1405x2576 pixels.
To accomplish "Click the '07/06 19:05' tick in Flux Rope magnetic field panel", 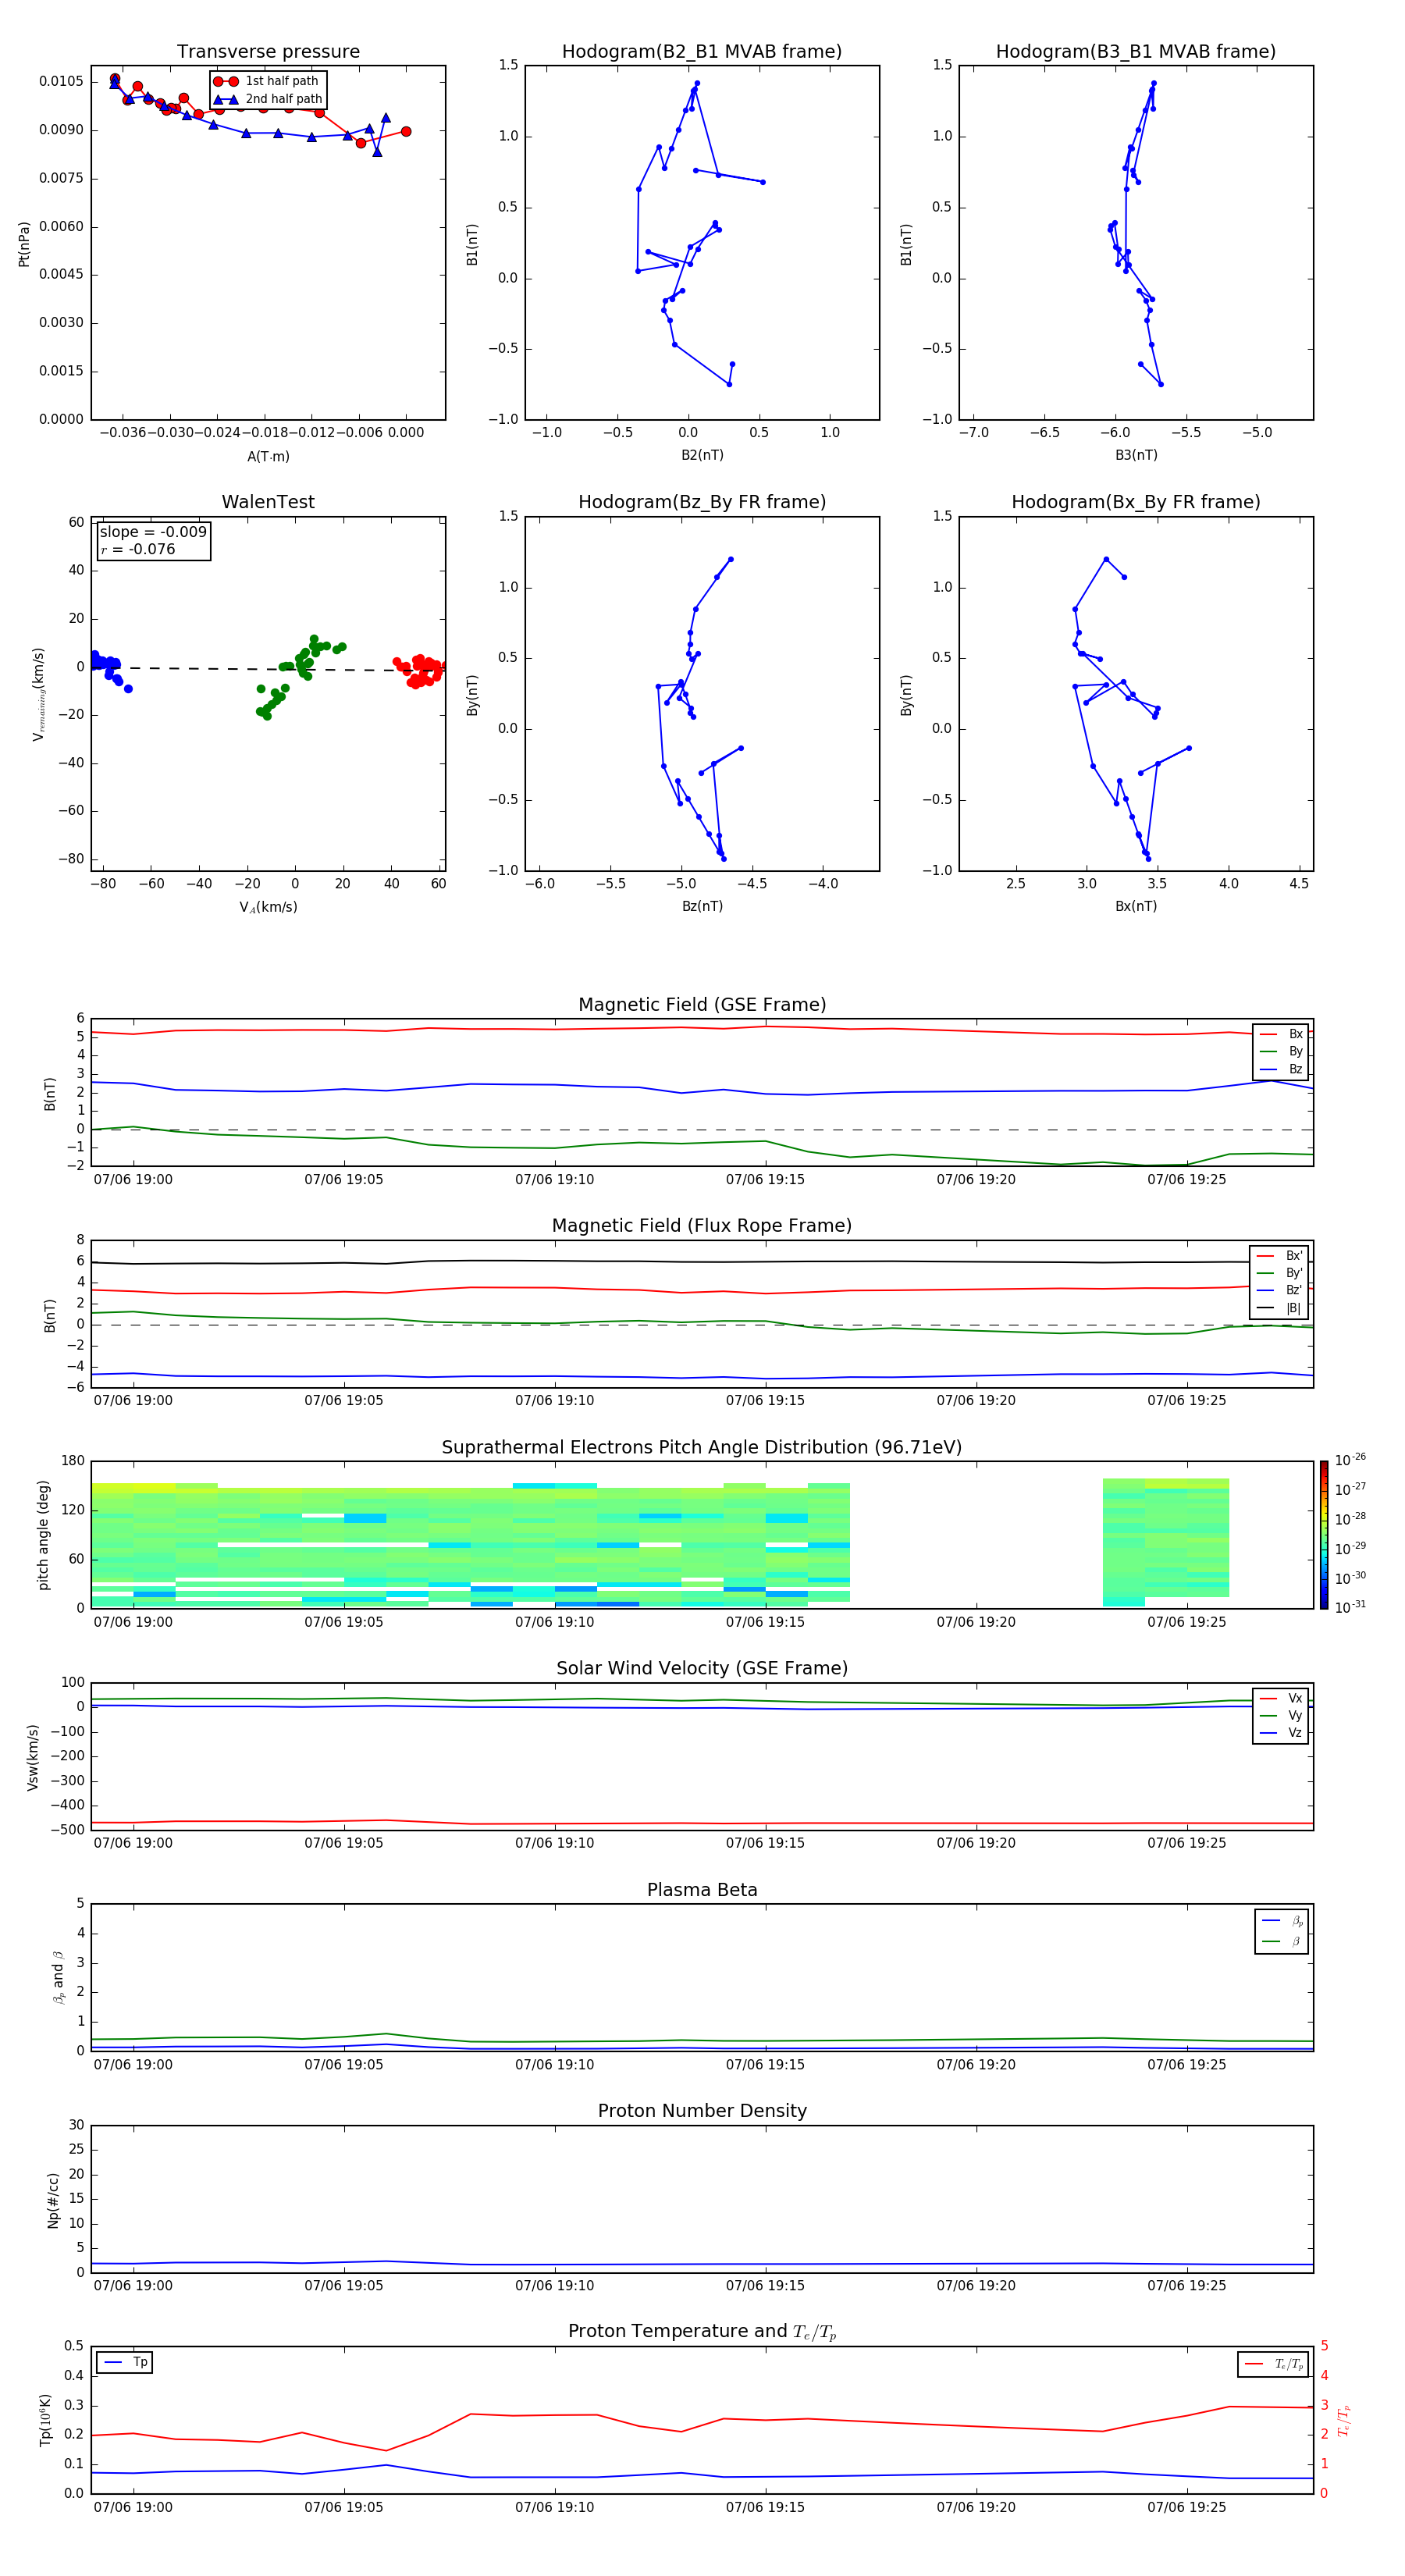I will point(344,1401).
